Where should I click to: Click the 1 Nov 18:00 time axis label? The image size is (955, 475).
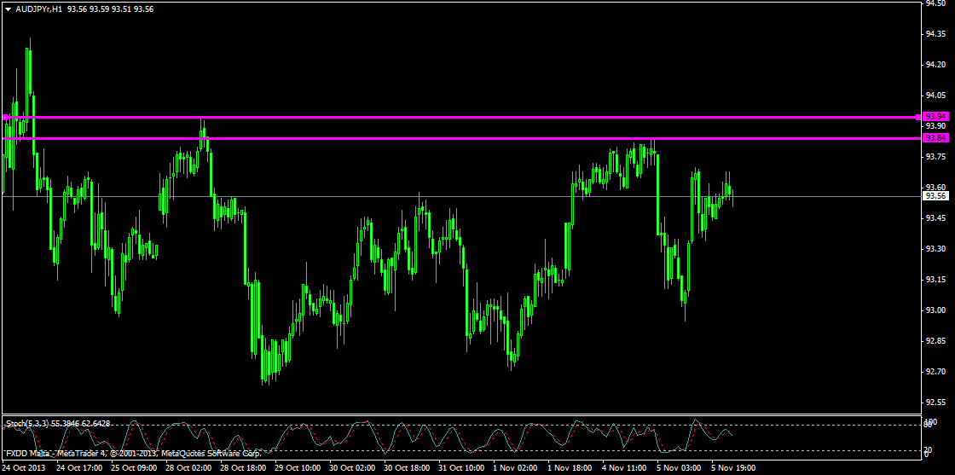(570, 468)
